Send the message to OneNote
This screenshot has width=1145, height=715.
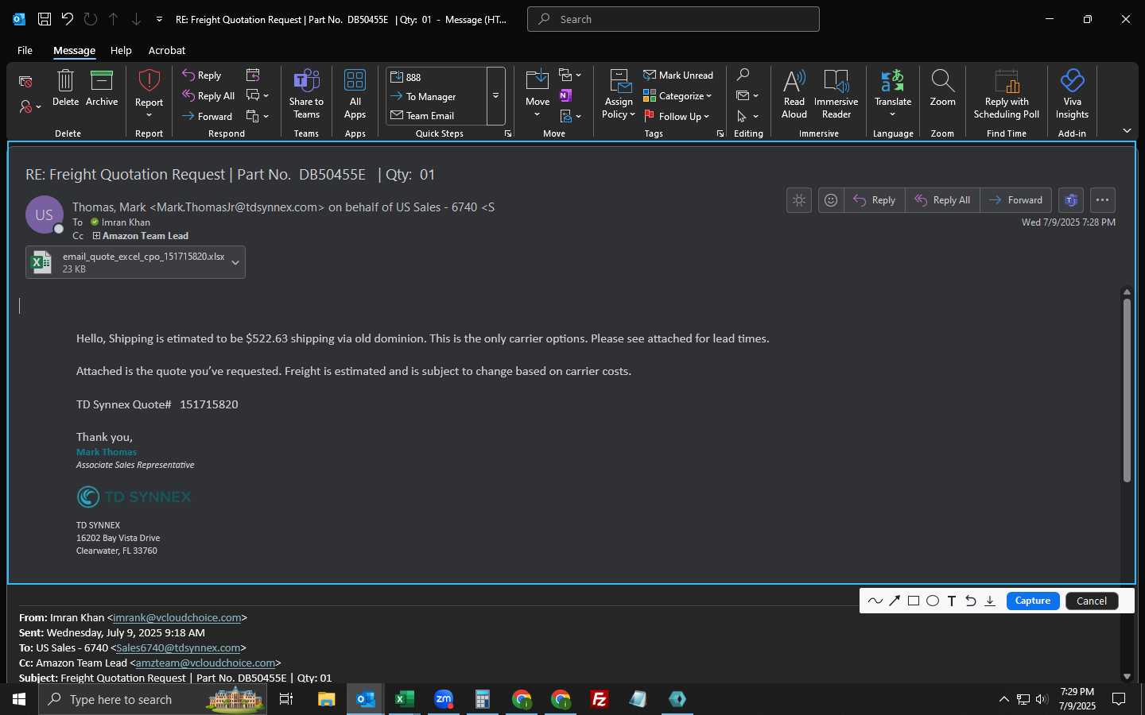[x=566, y=95]
